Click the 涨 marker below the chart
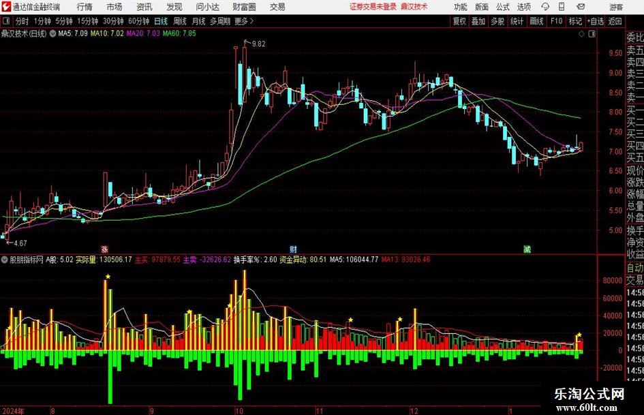 pyautogui.click(x=105, y=249)
